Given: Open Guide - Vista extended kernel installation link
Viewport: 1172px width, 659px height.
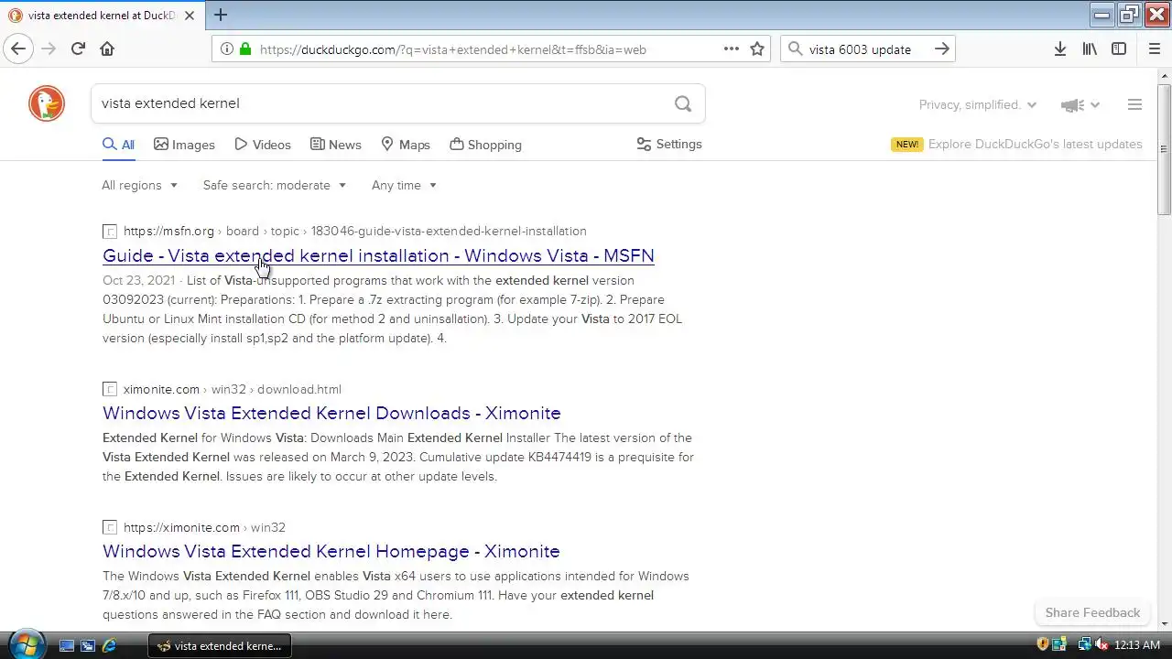Looking at the screenshot, I should click(x=378, y=256).
